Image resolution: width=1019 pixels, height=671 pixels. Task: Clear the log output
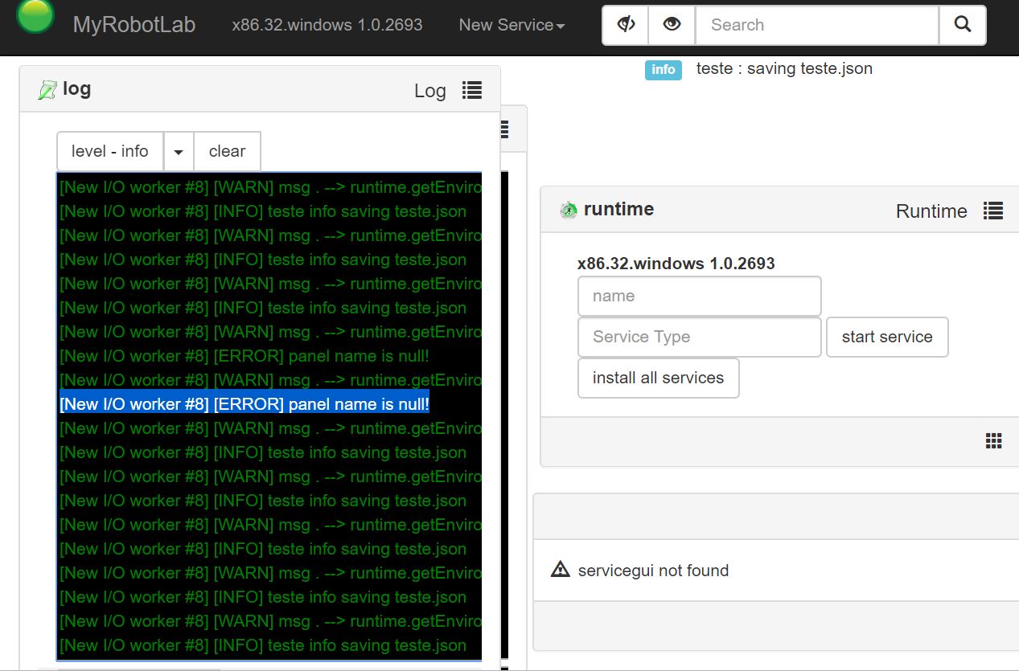(227, 151)
